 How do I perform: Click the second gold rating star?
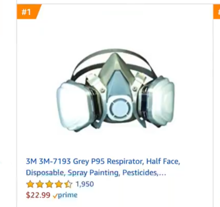click(40, 184)
